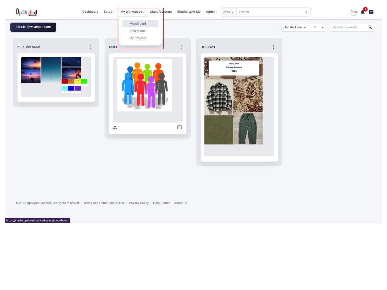387x290 pixels.
Task: Open the notifications bell icon
Action: [363, 12]
